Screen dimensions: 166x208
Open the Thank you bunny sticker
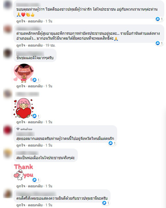tap(24, 172)
